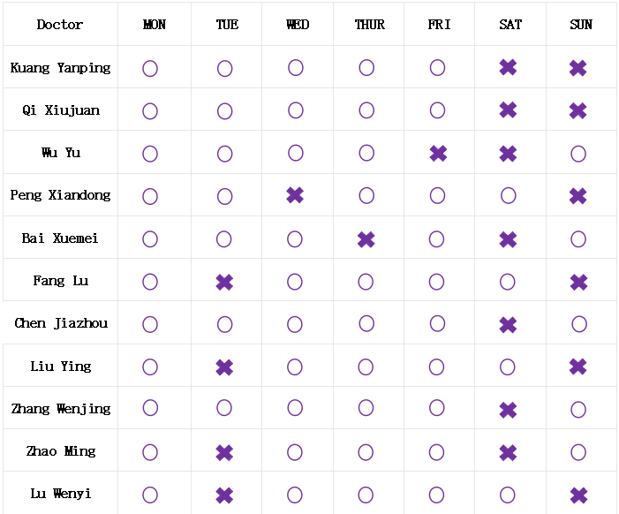Screen dimensions: 619x514
Task: Select Fang Lu's Tuesday cross icon
Action: (224, 282)
